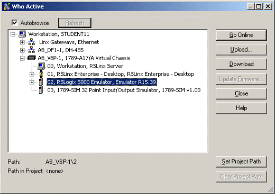This screenshot has width=275, height=194.
Task: Select AB_VBP-1, 1789-A17/A Virtual Chassis
Action: (x=84, y=58)
